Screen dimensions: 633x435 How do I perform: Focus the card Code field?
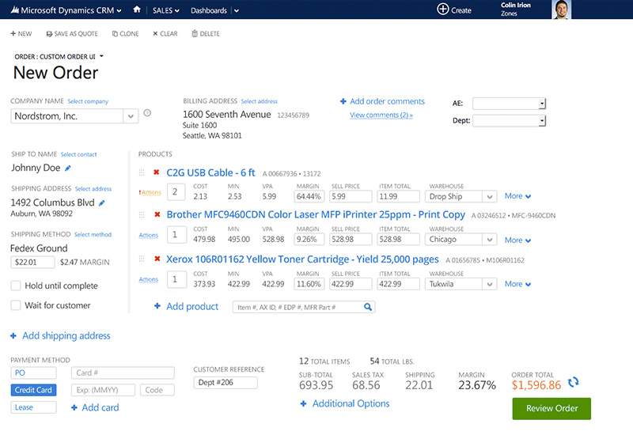(x=157, y=390)
